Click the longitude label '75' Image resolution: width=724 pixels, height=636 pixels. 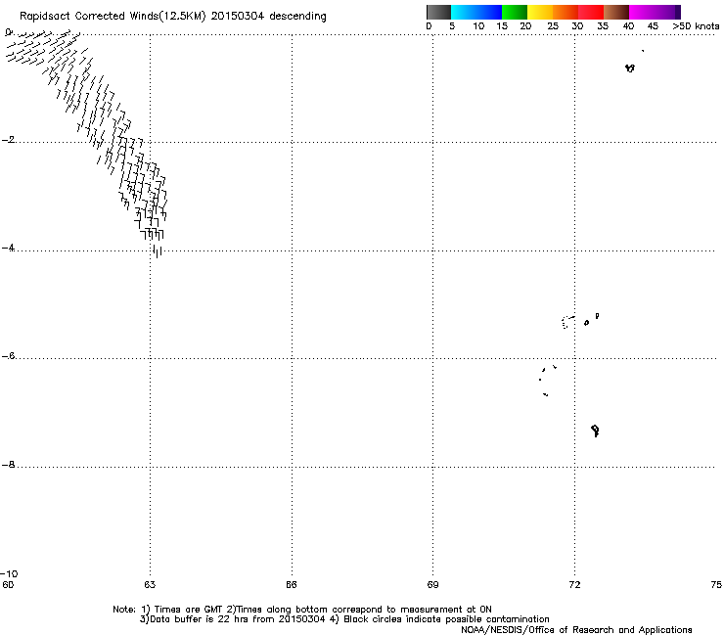[x=716, y=585]
